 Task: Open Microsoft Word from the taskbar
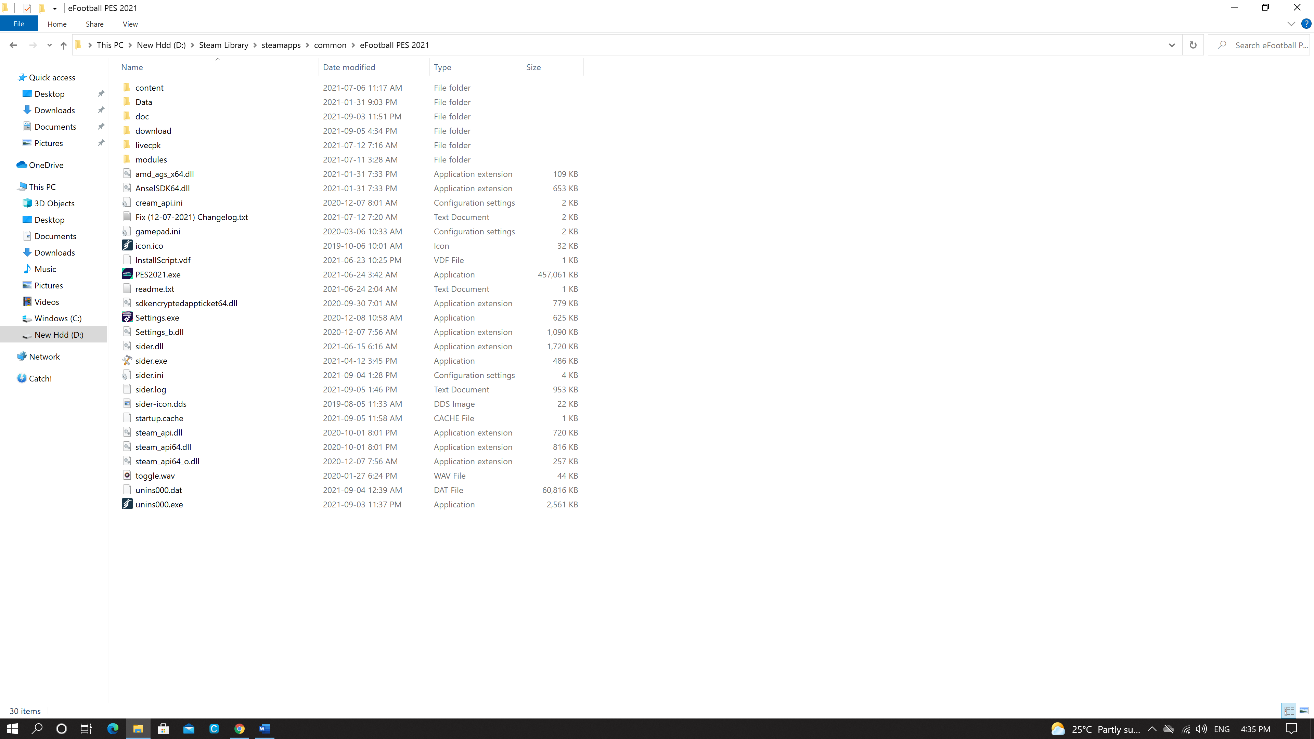[265, 729]
